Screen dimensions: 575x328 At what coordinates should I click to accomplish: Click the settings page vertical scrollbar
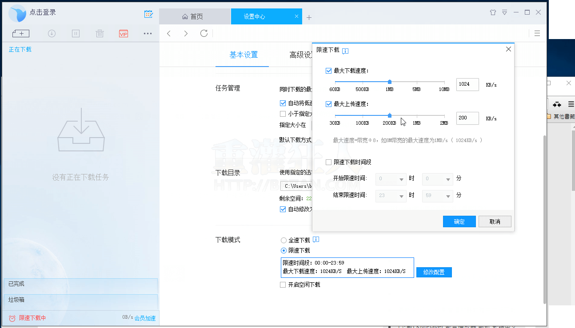click(545, 220)
